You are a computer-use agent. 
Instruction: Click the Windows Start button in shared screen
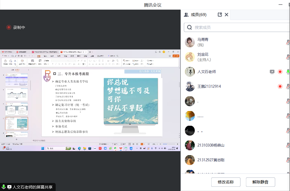[x=43, y=148]
